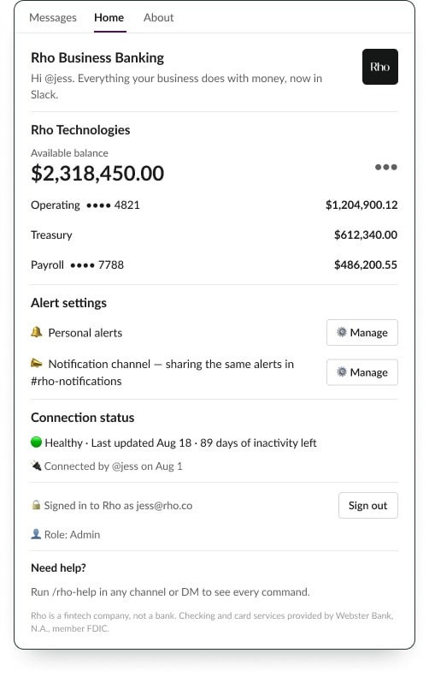Image resolution: width=429 pixels, height=677 pixels.
Task: Sign out of the Rho account
Action: 367,505
